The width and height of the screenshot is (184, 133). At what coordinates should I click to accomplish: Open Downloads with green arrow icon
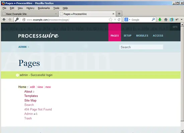(160, 20)
